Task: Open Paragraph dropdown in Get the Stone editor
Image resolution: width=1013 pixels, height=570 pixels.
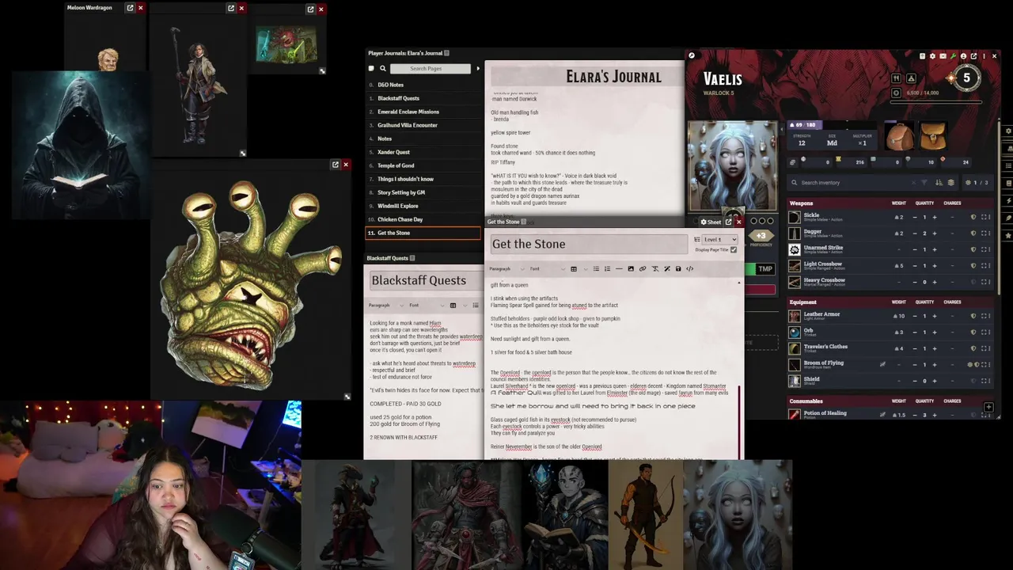Action: click(506, 268)
